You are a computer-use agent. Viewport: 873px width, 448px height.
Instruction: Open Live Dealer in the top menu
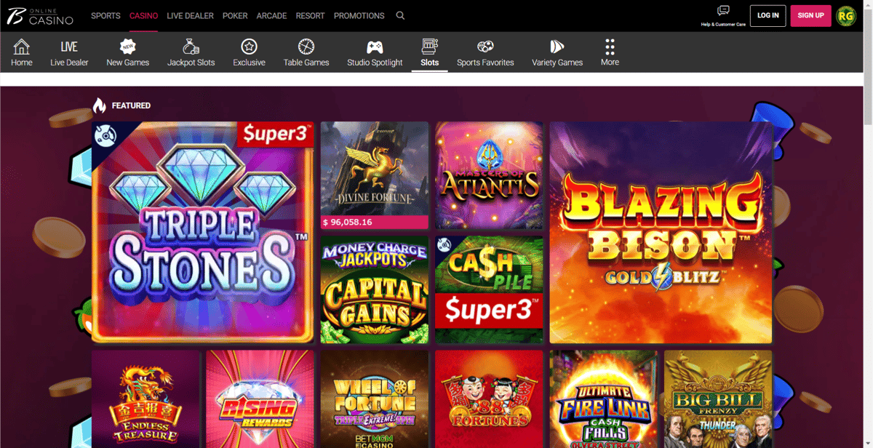[190, 15]
